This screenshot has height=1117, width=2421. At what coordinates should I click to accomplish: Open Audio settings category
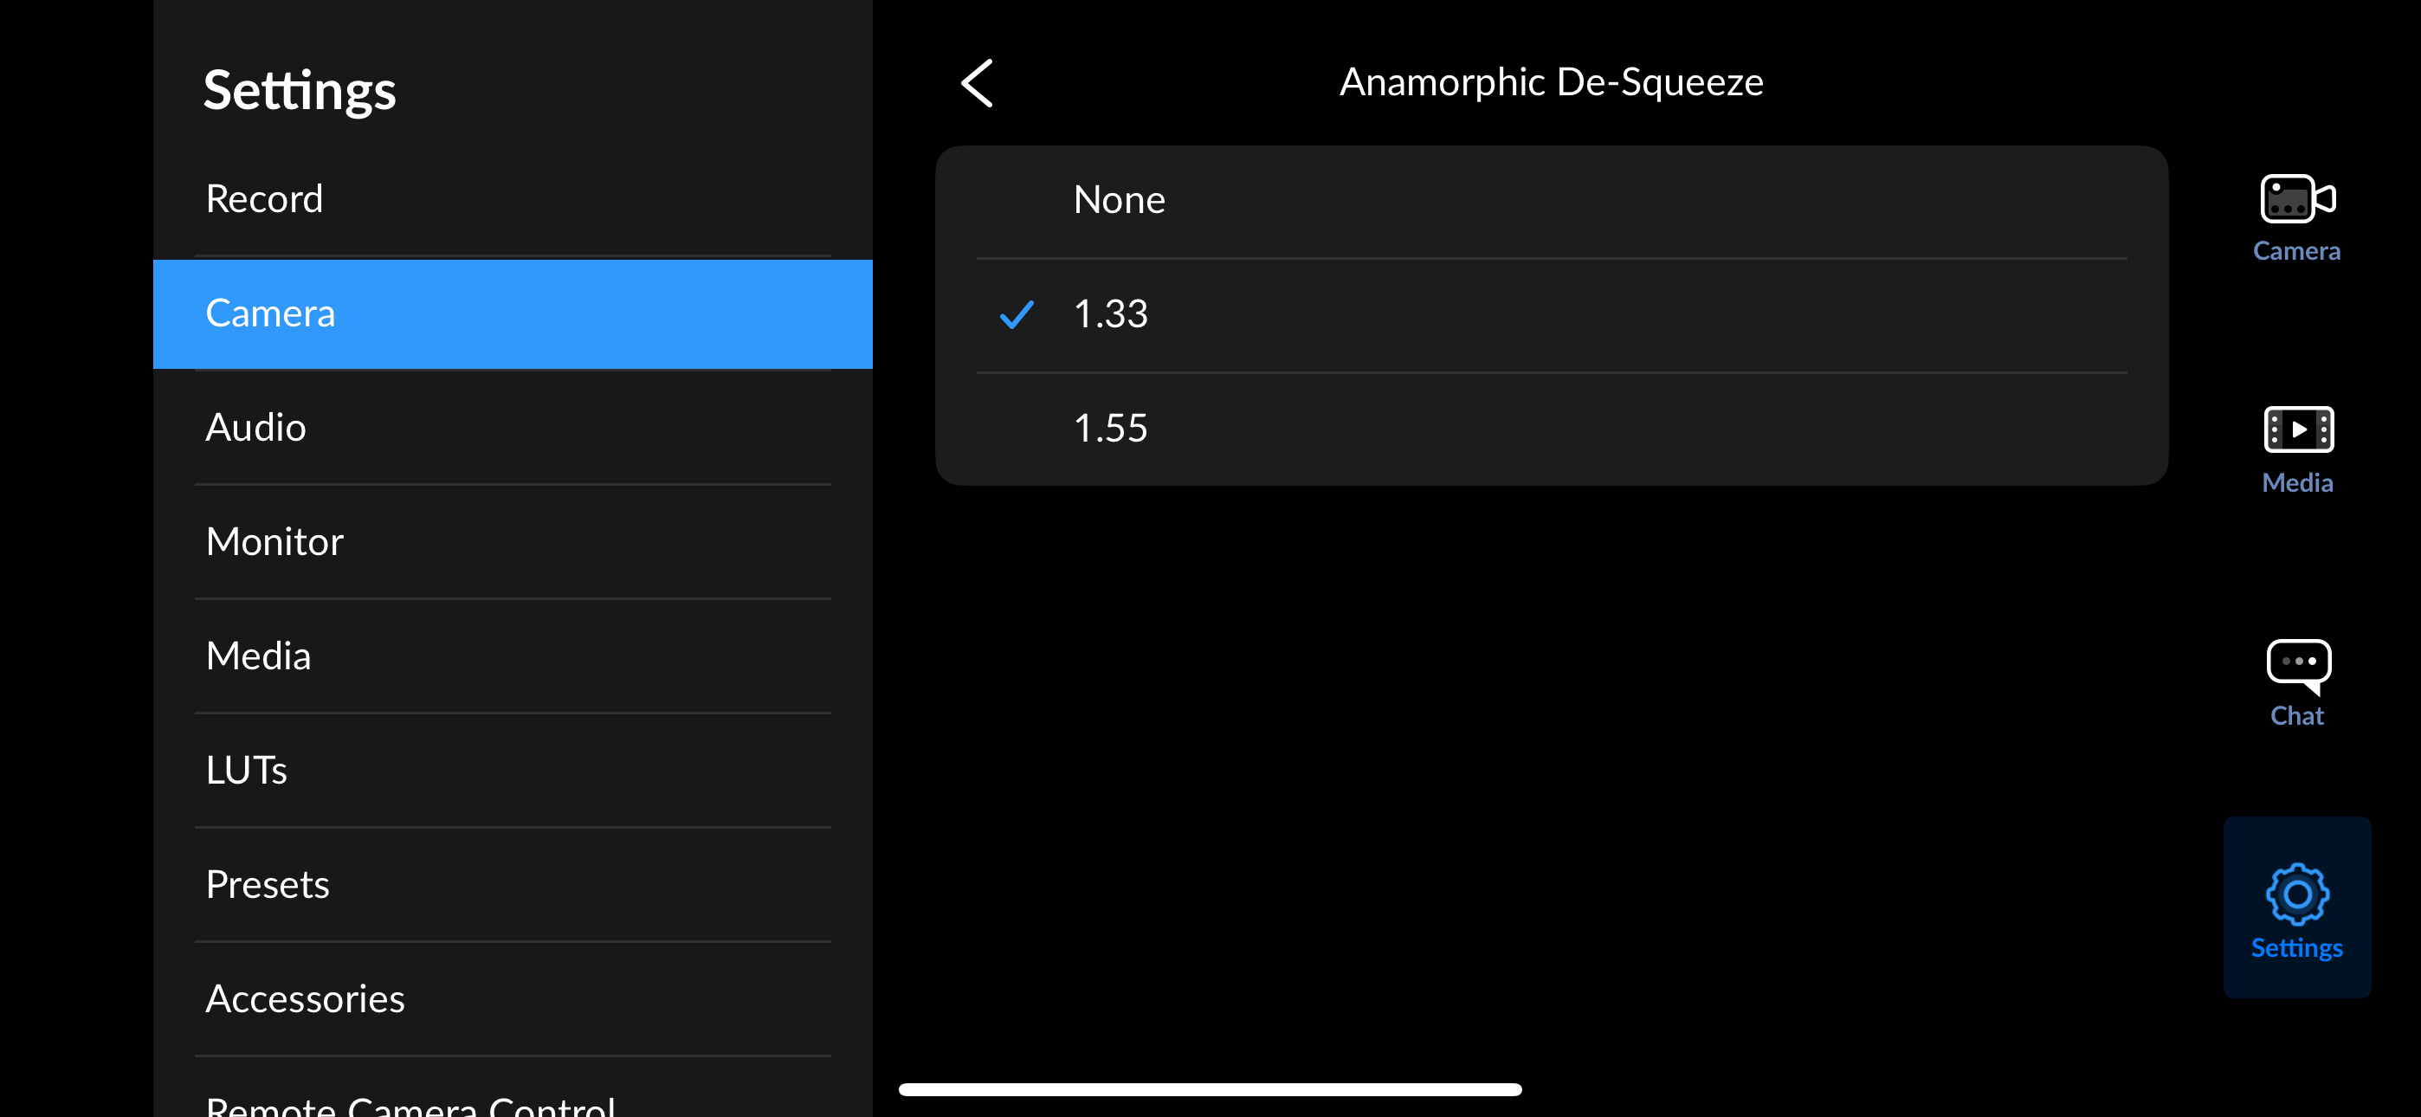coord(513,428)
